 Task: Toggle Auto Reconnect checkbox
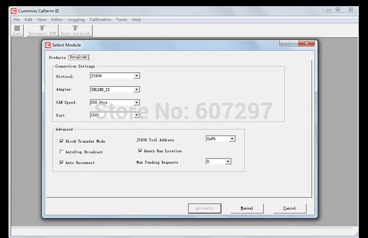pyautogui.click(x=62, y=162)
